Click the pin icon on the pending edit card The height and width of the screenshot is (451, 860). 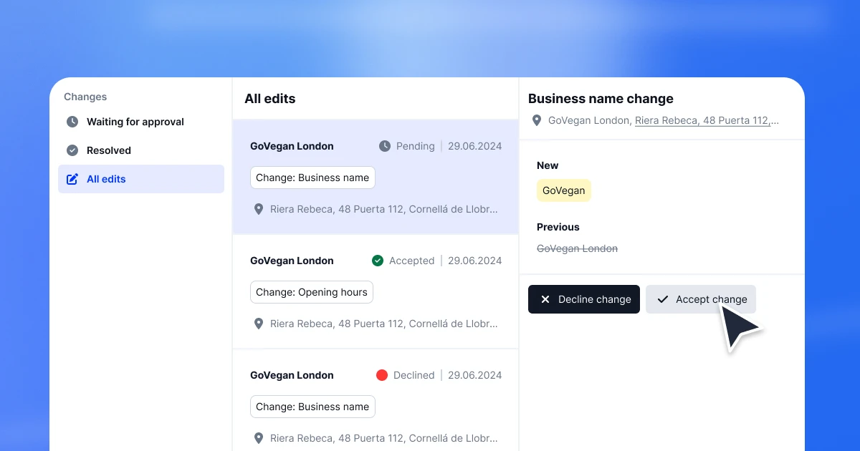coord(259,209)
